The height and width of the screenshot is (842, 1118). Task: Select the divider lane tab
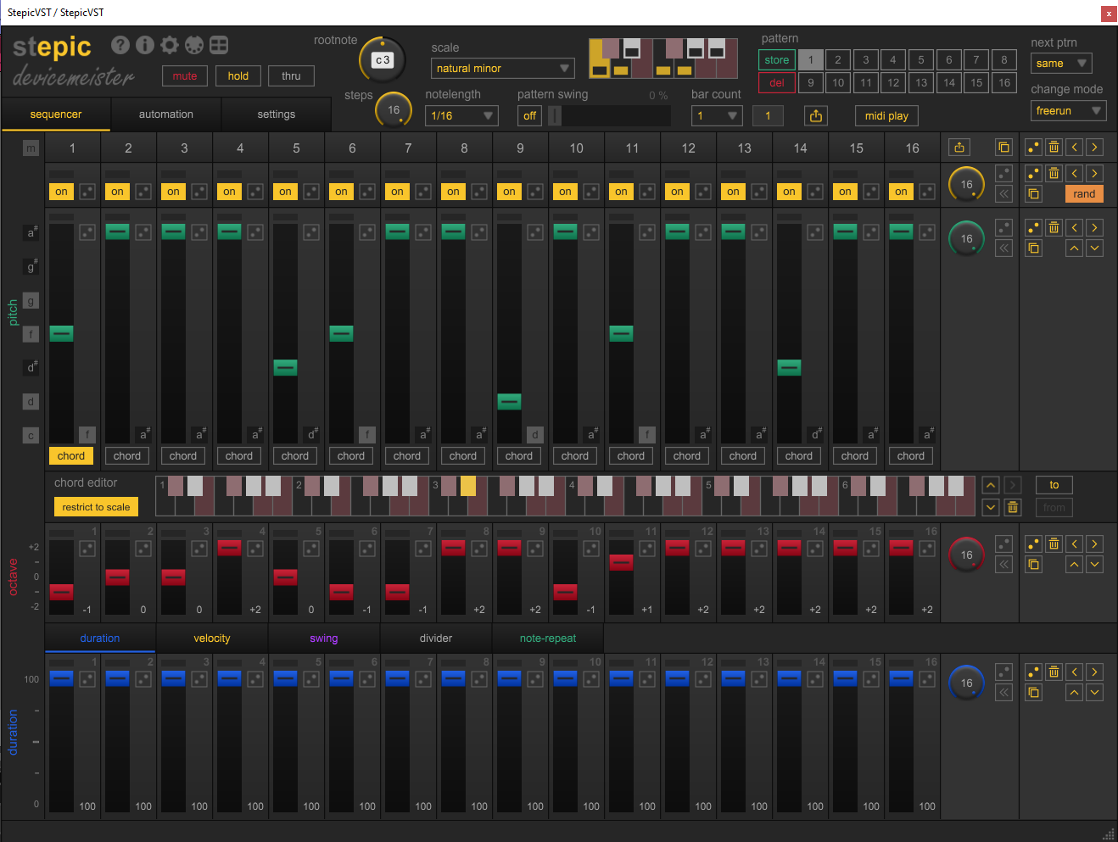pyautogui.click(x=436, y=638)
